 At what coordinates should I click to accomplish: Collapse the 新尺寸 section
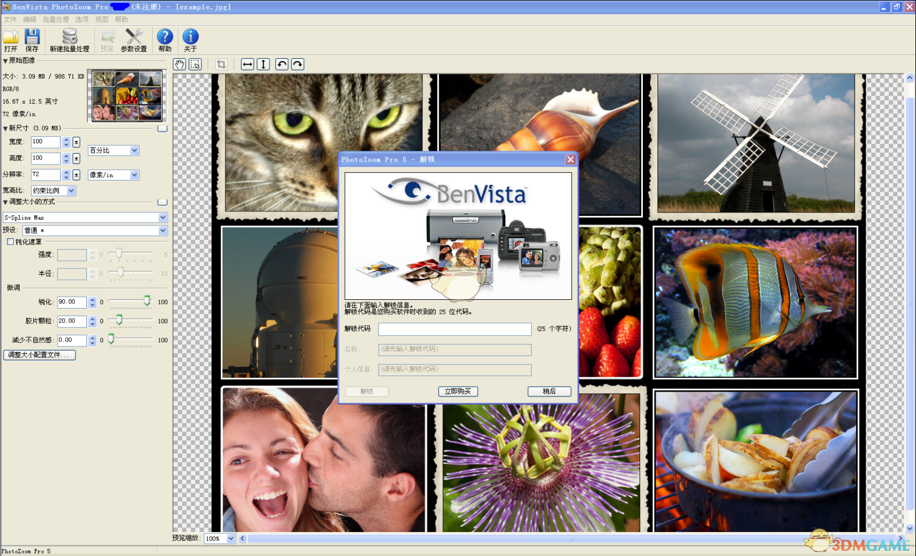(x=5, y=129)
